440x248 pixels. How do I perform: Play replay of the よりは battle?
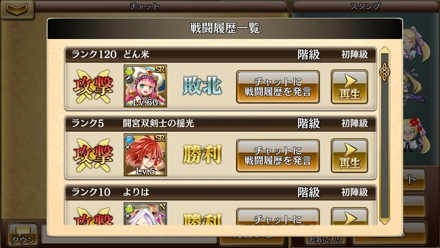pyautogui.click(x=349, y=217)
